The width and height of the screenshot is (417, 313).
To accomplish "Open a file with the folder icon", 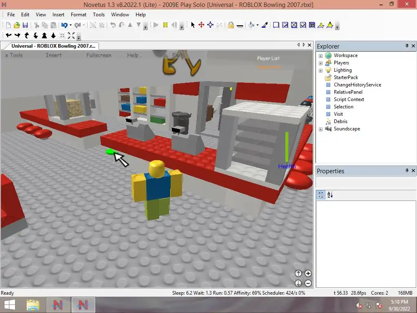I will tap(17, 25).
